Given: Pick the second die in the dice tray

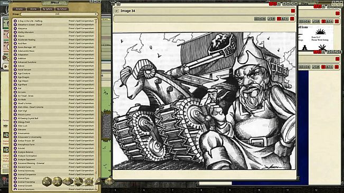Looking at the screenshot, I should pos(57,181).
